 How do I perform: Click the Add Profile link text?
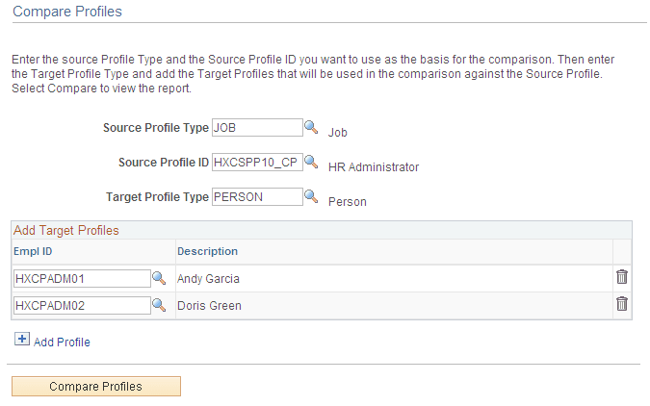[x=62, y=343]
